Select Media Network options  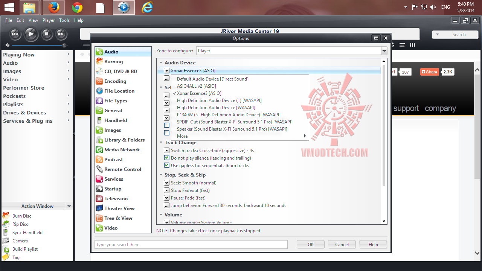(122, 149)
